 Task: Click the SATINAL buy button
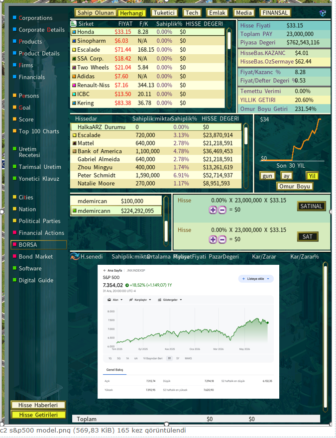(x=311, y=207)
